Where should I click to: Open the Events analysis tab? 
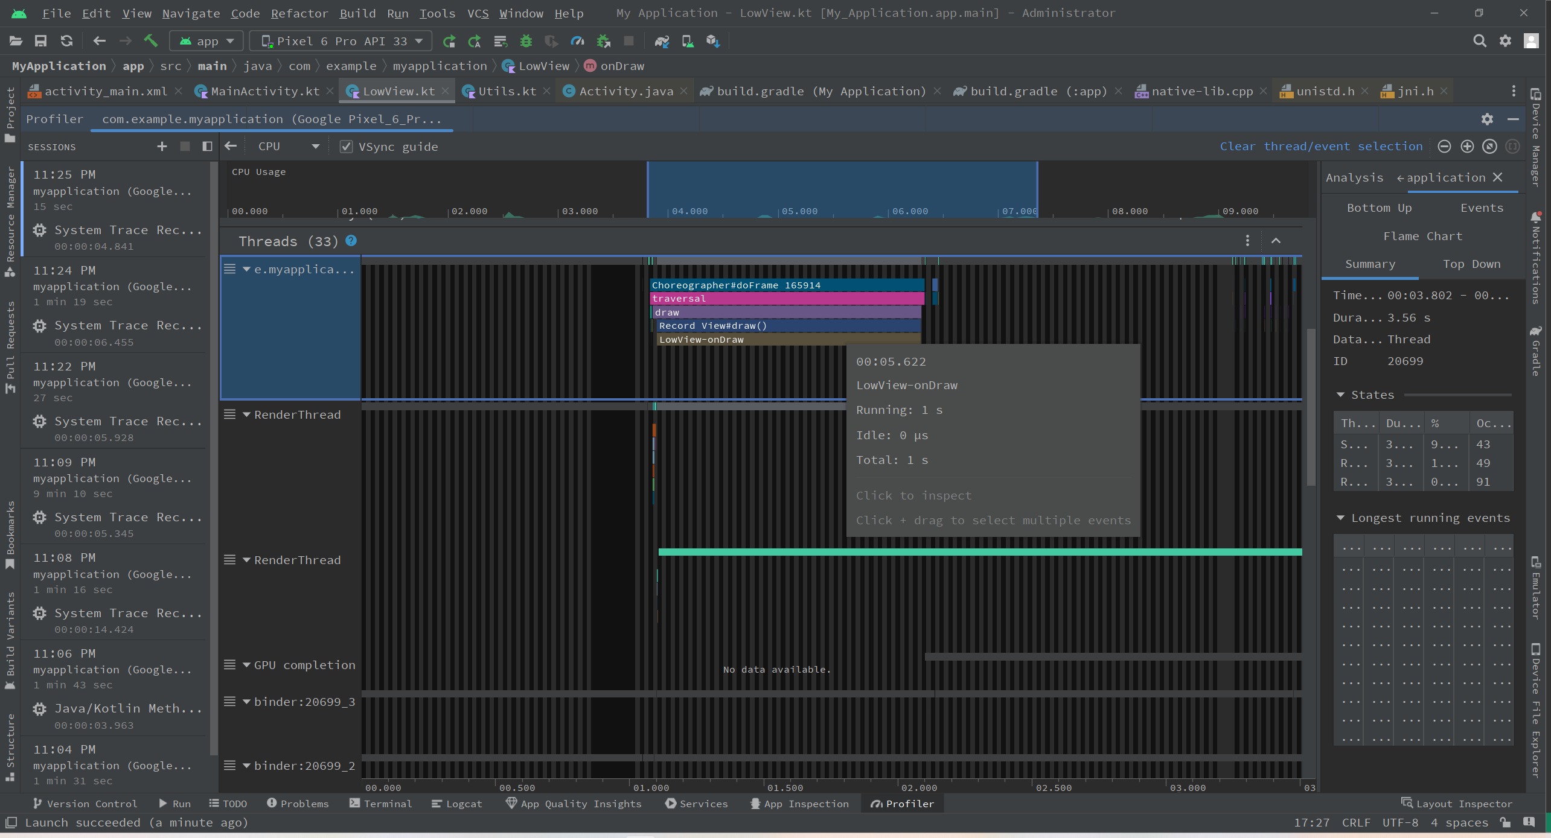tap(1482, 208)
